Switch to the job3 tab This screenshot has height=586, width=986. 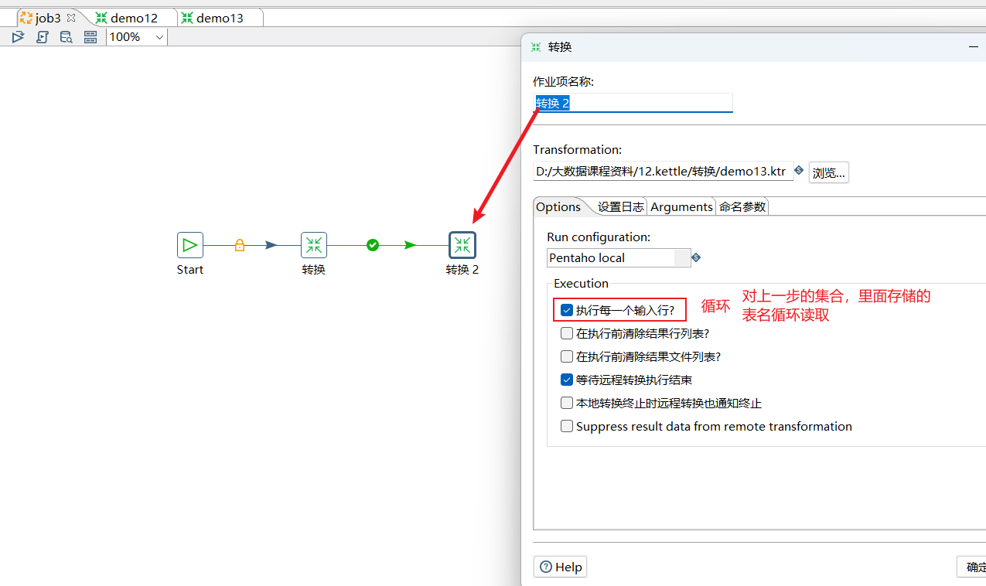click(x=48, y=18)
